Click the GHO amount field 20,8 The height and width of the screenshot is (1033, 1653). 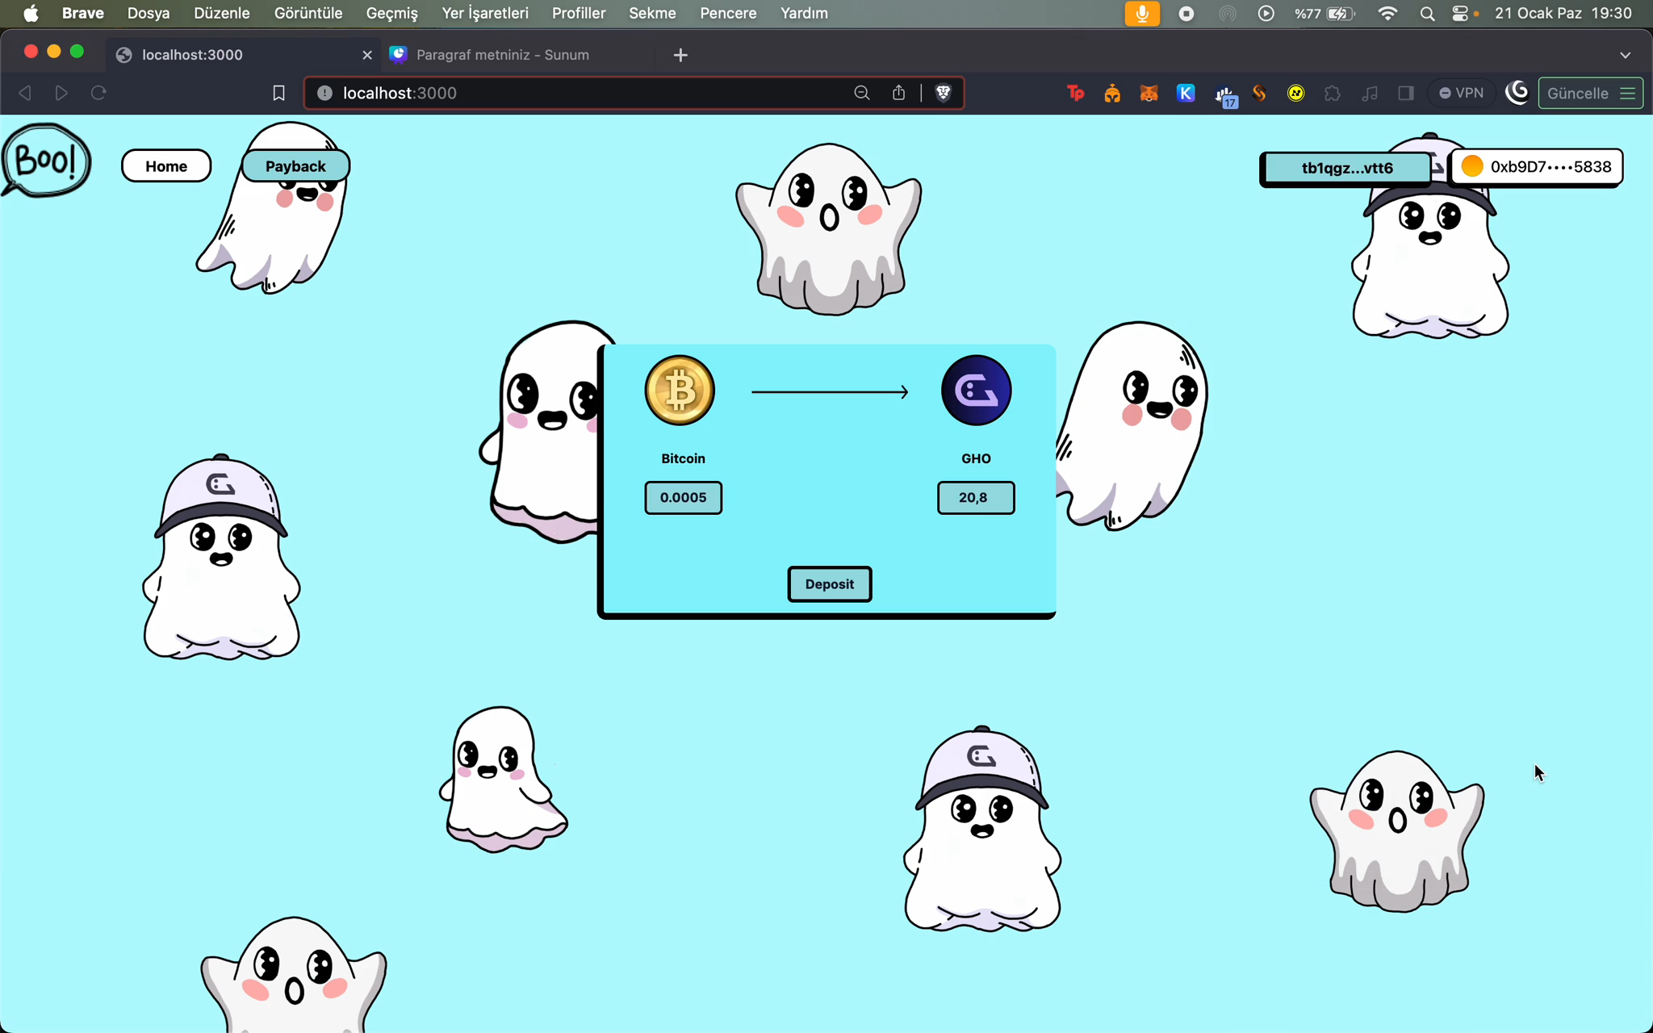(x=976, y=498)
